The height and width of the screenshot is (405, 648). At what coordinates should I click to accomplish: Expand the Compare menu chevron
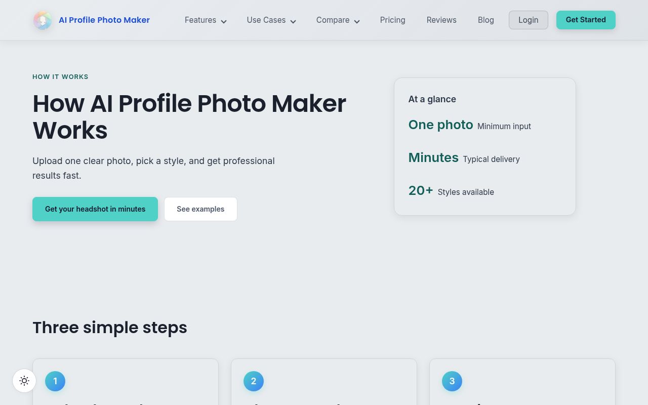(357, 21)
